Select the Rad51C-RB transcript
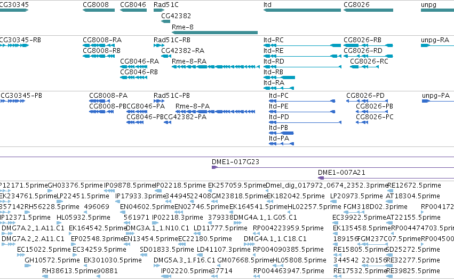This screenshot has width=454, height=279. click(159, 45)
